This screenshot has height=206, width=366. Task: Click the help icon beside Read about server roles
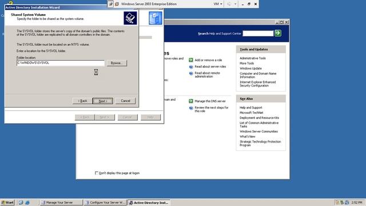tap(190, 67)
